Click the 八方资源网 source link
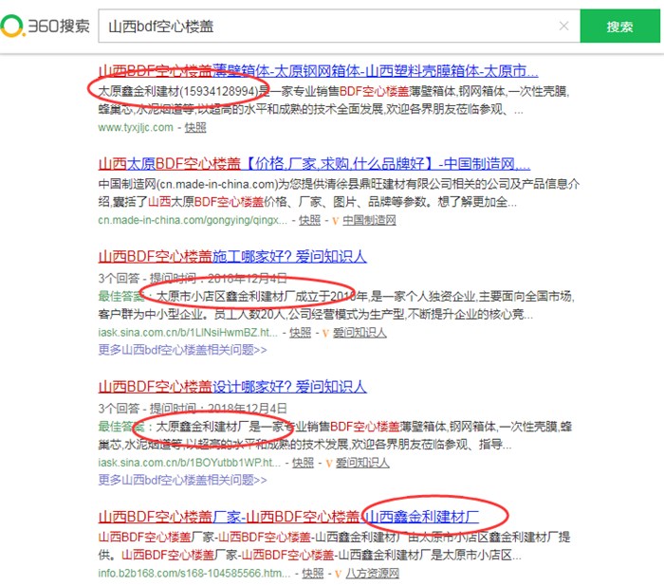The height and width of the screenshot is (585, 664). coord(373,573)
